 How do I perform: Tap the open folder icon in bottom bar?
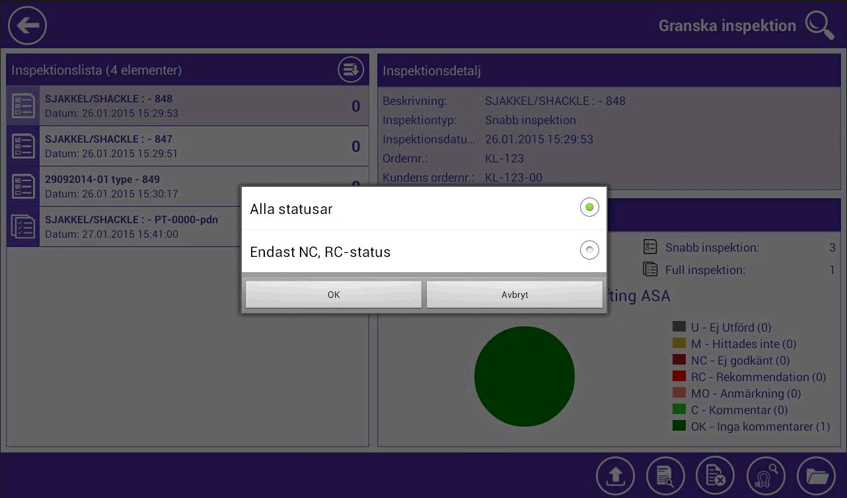pos(816,476)
